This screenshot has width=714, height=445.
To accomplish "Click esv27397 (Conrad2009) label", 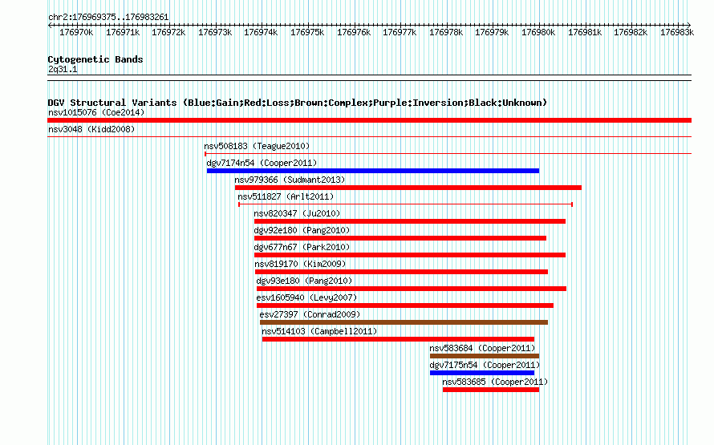I will pos(310,314).
